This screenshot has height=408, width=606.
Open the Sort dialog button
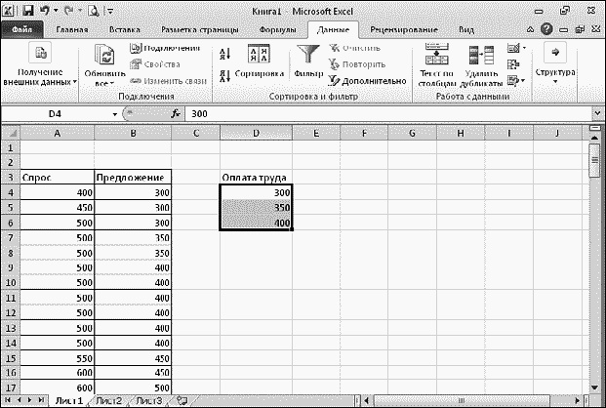pos(260,64)
